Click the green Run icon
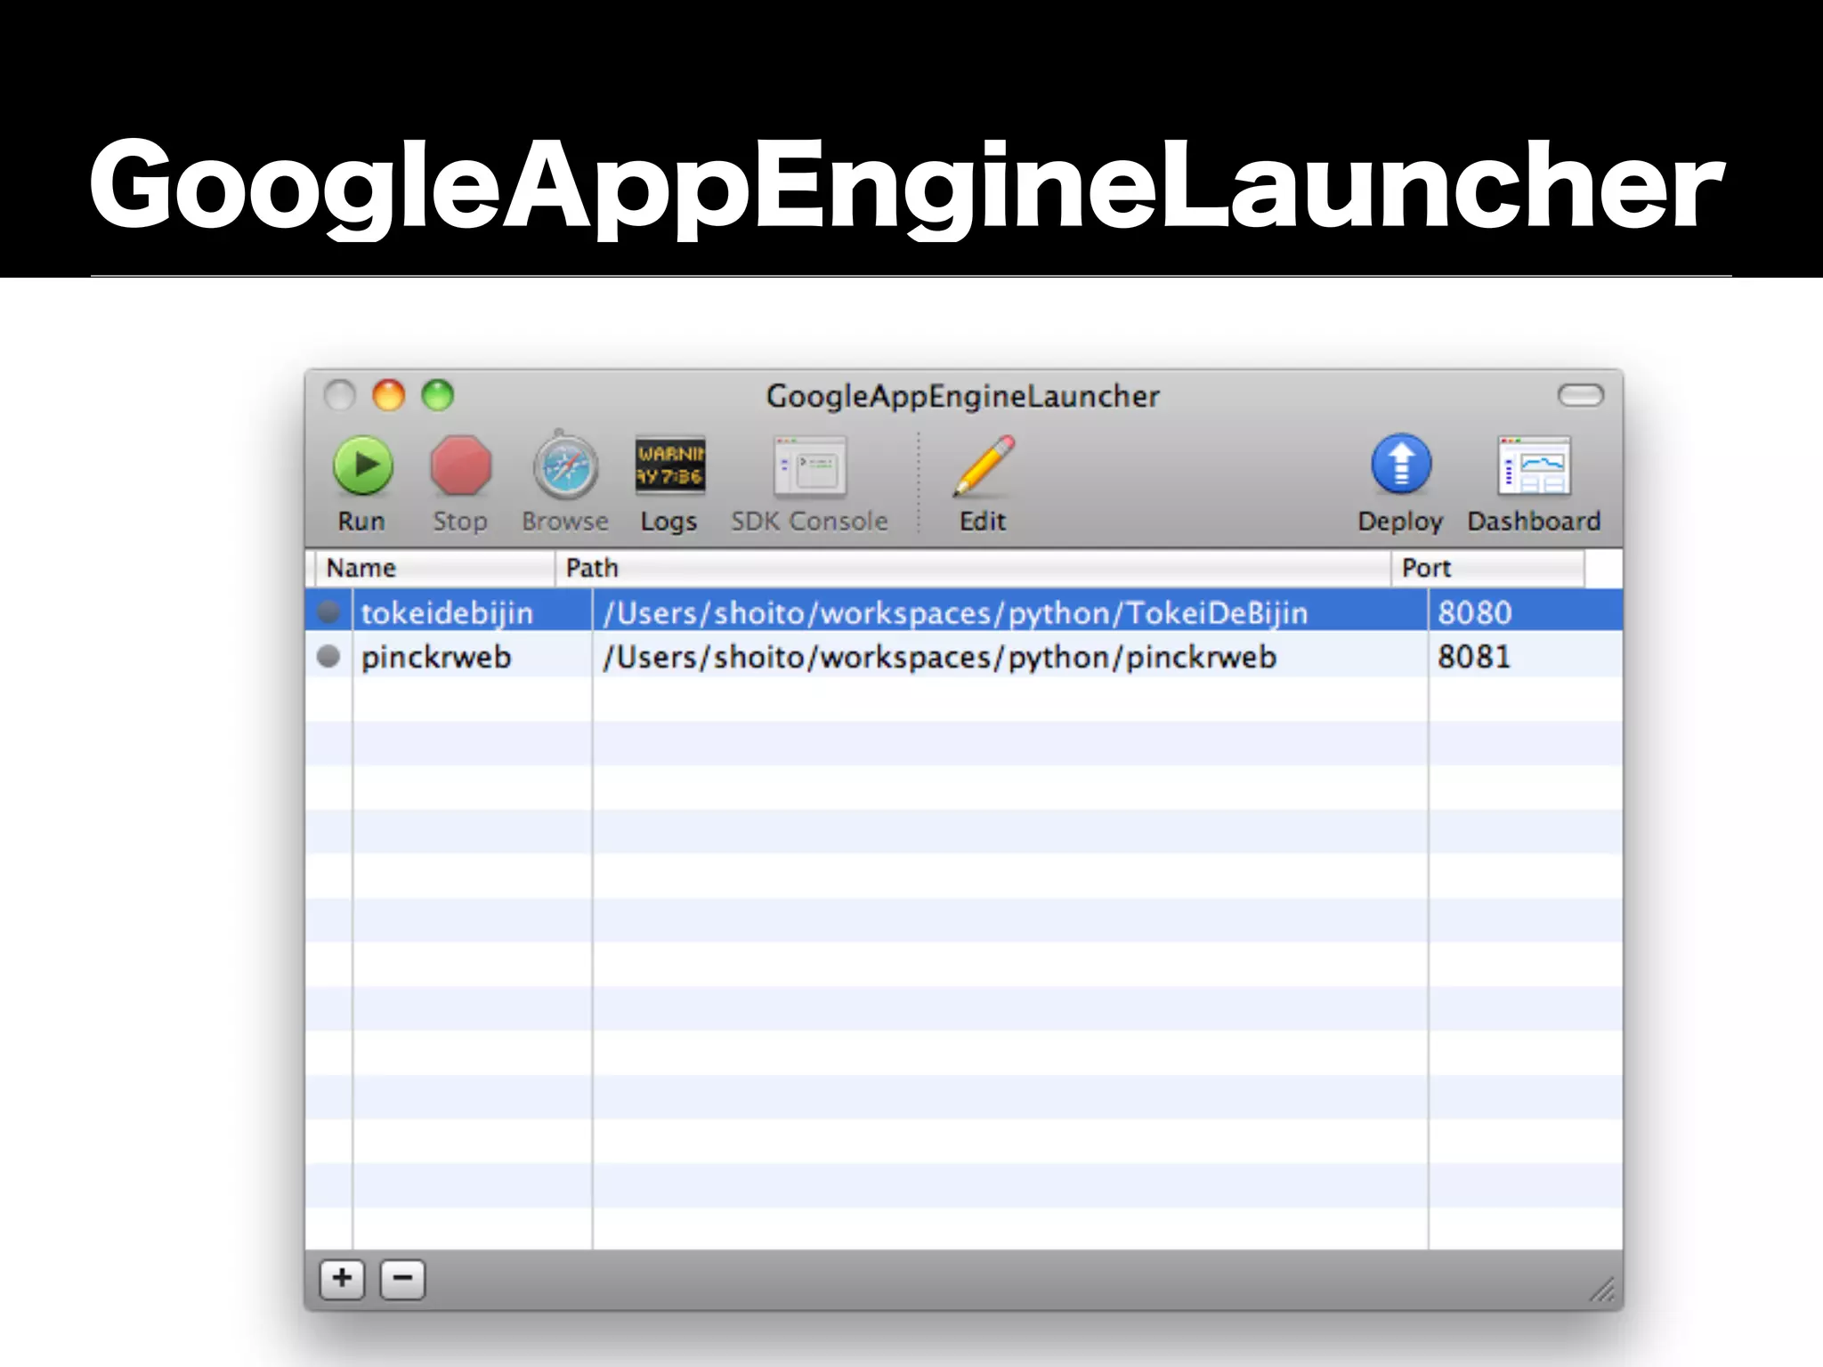 [x=362, y=465]
